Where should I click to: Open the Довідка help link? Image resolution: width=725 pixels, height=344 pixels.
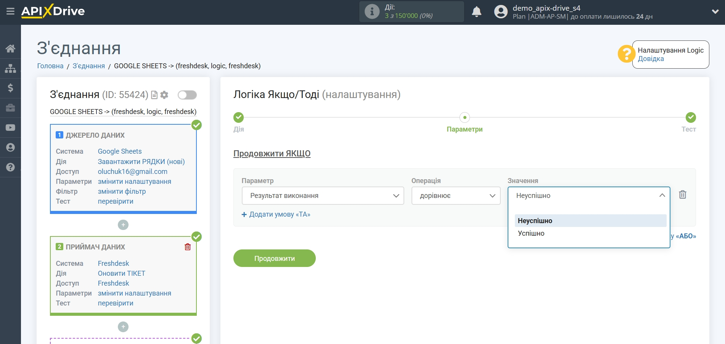point(651,59)
